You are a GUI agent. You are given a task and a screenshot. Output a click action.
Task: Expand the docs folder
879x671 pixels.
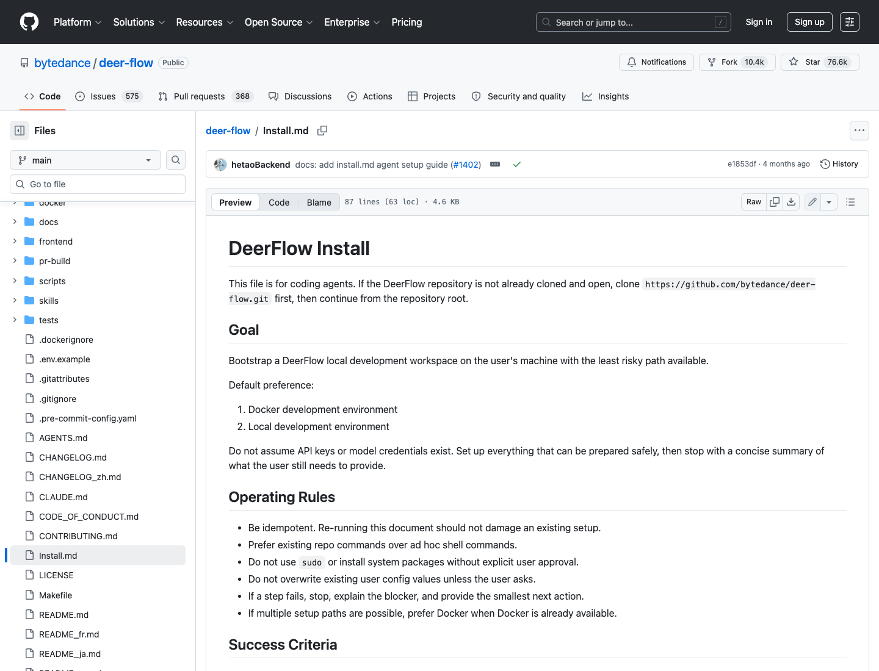pos(15,222)
